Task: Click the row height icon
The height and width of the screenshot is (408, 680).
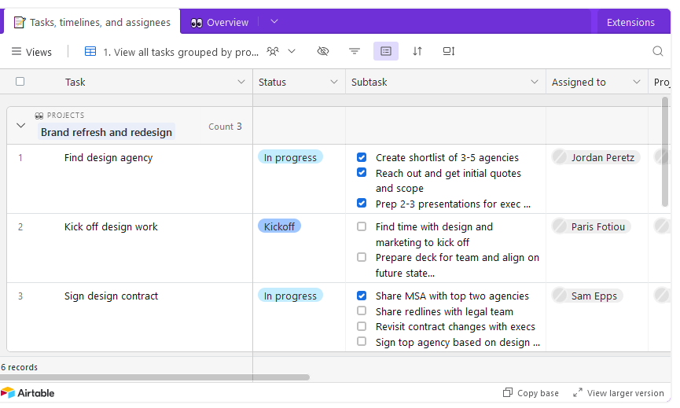Action: tap(448, 51)
